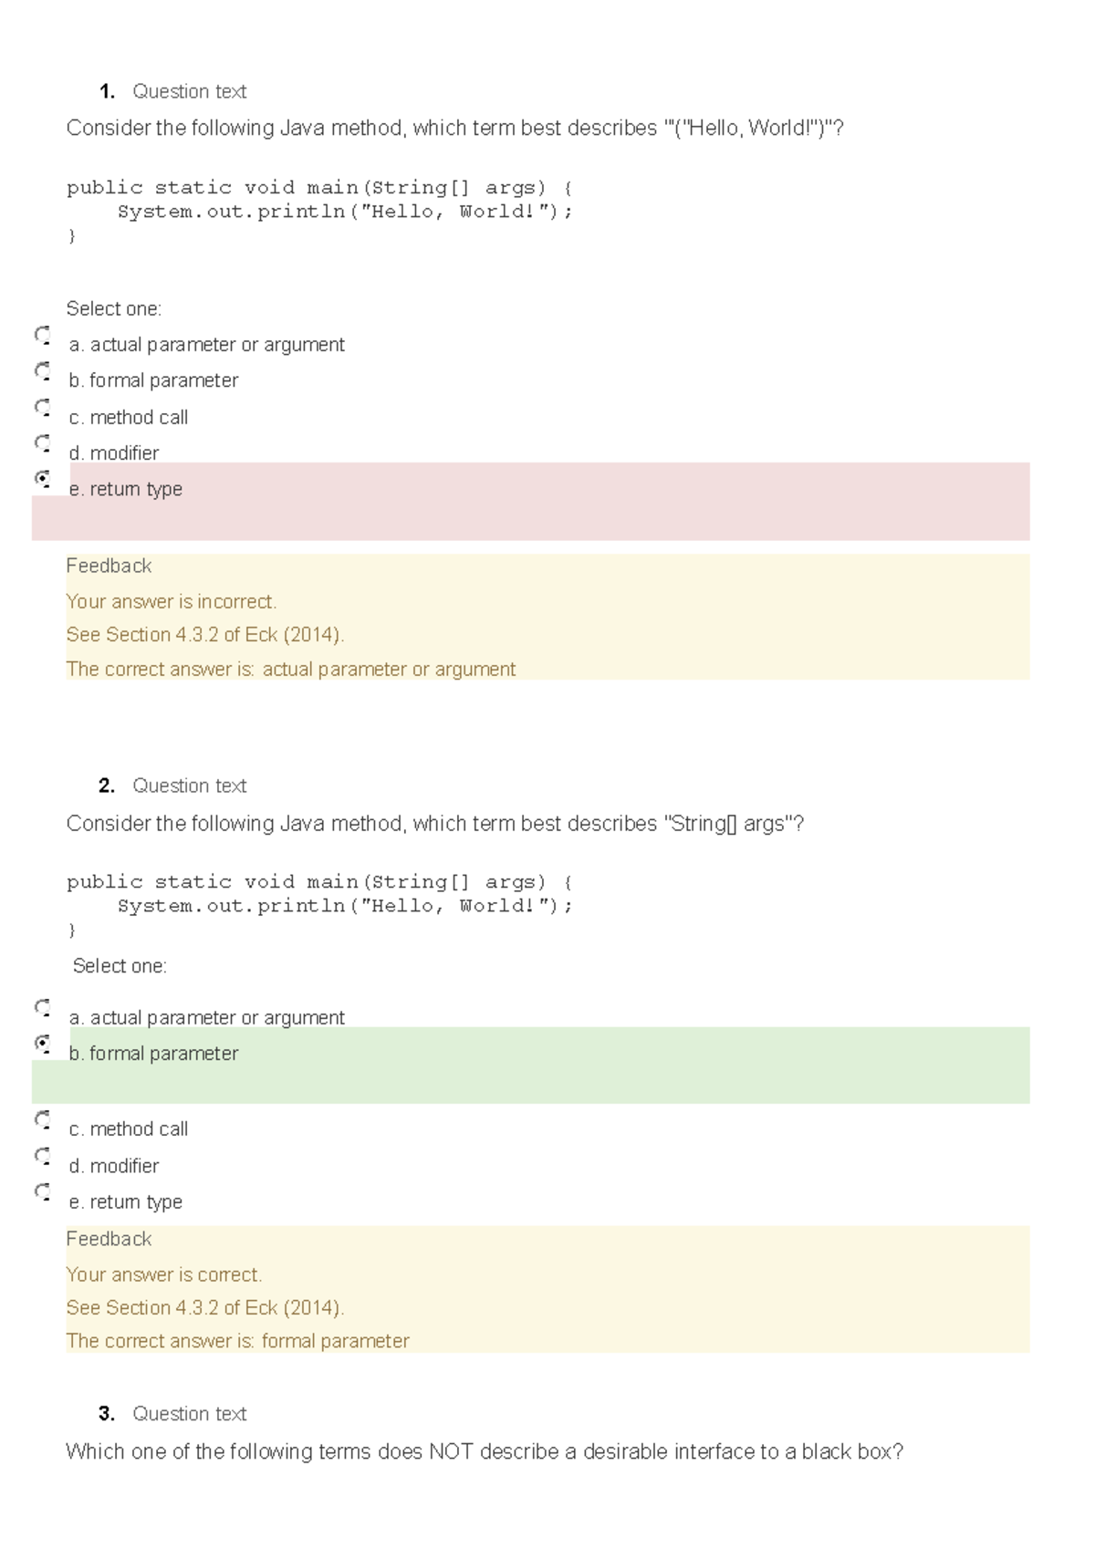Choose 'method call' radio in question 2
This screenshot has height=1549, width=1095.
pyautogui.click(x=42, y=1120)
